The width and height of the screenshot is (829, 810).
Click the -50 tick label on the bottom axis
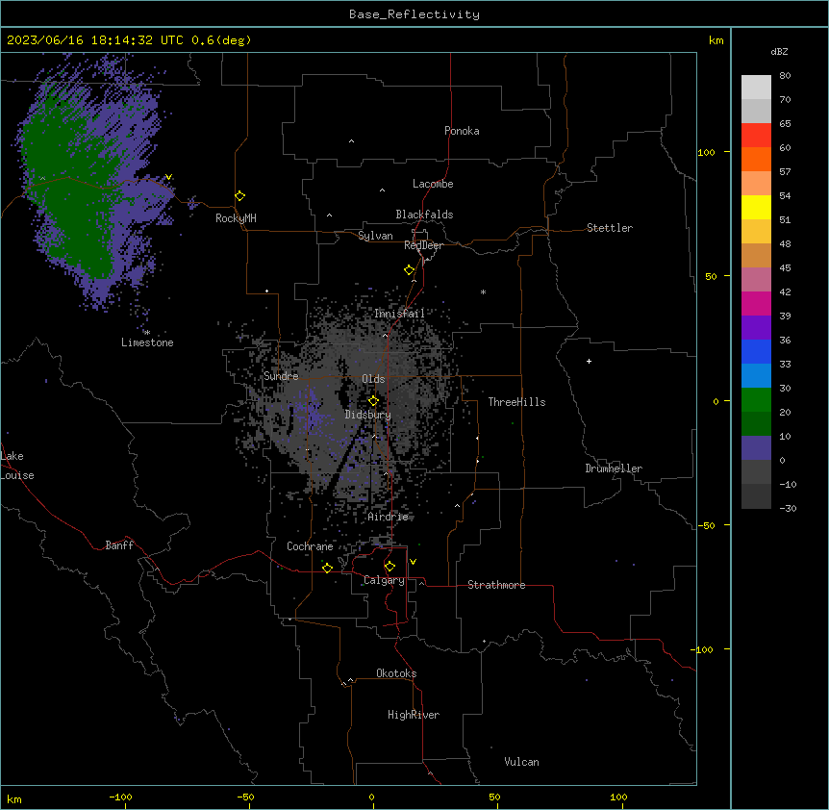tap(245, 797)
